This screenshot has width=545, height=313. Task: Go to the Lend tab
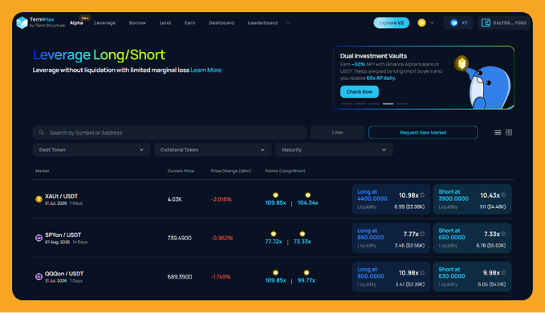(165, 23)
